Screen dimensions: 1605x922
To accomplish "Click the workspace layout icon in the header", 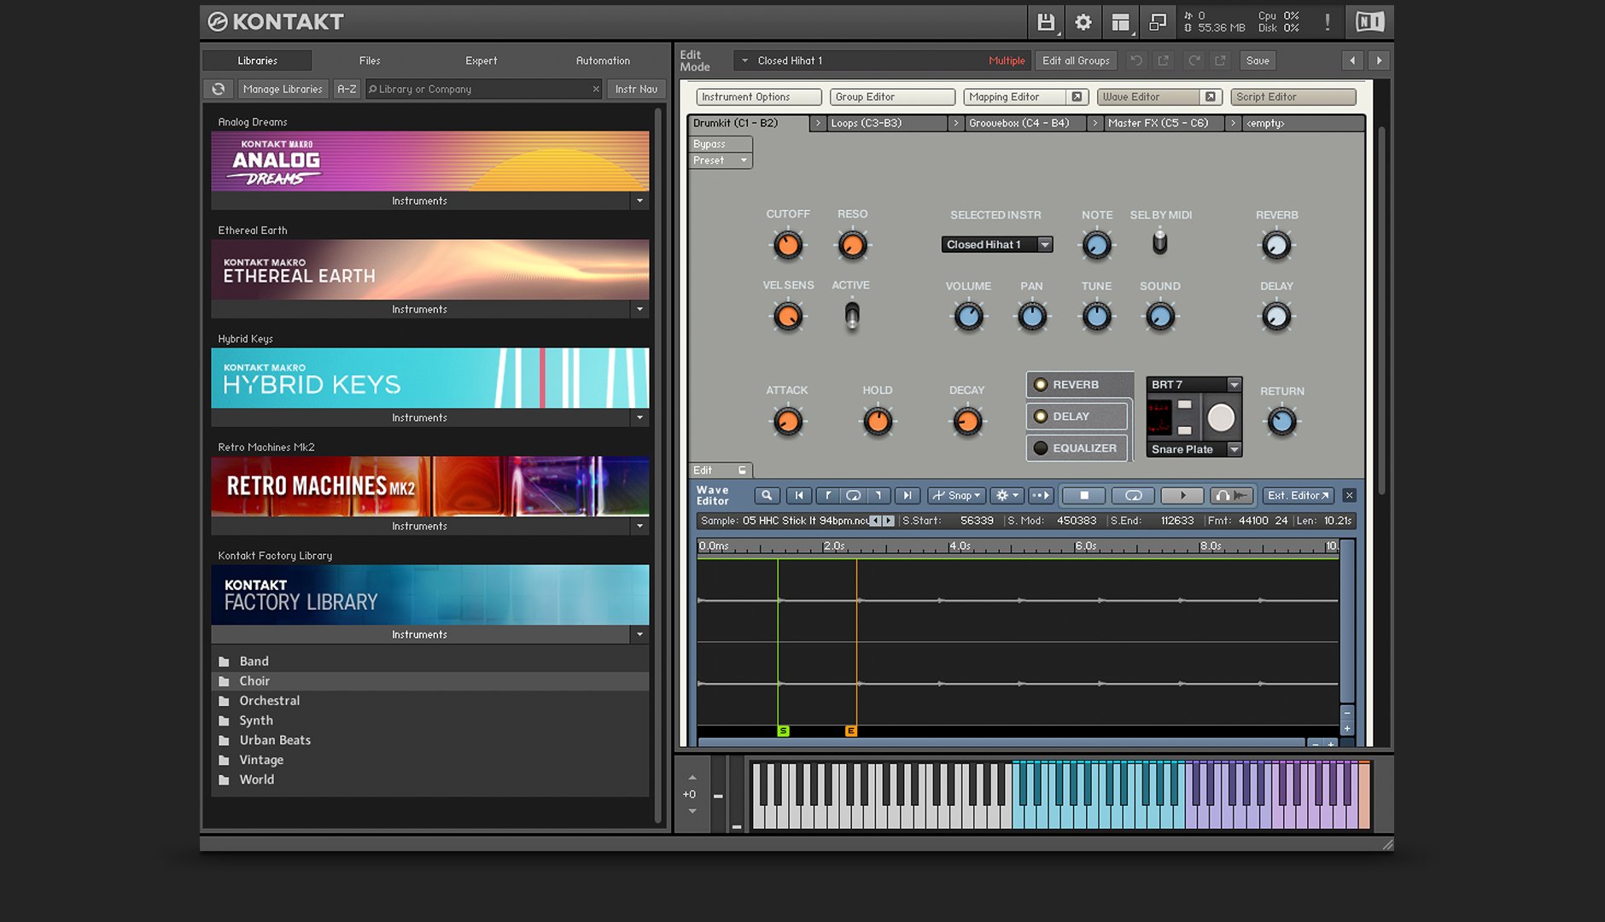I will 1120,22.
